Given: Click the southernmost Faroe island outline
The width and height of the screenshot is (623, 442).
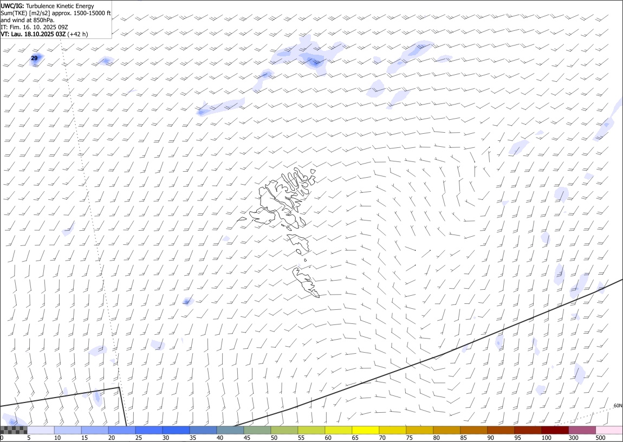Looking at the screenshot, I should [306, 283].
